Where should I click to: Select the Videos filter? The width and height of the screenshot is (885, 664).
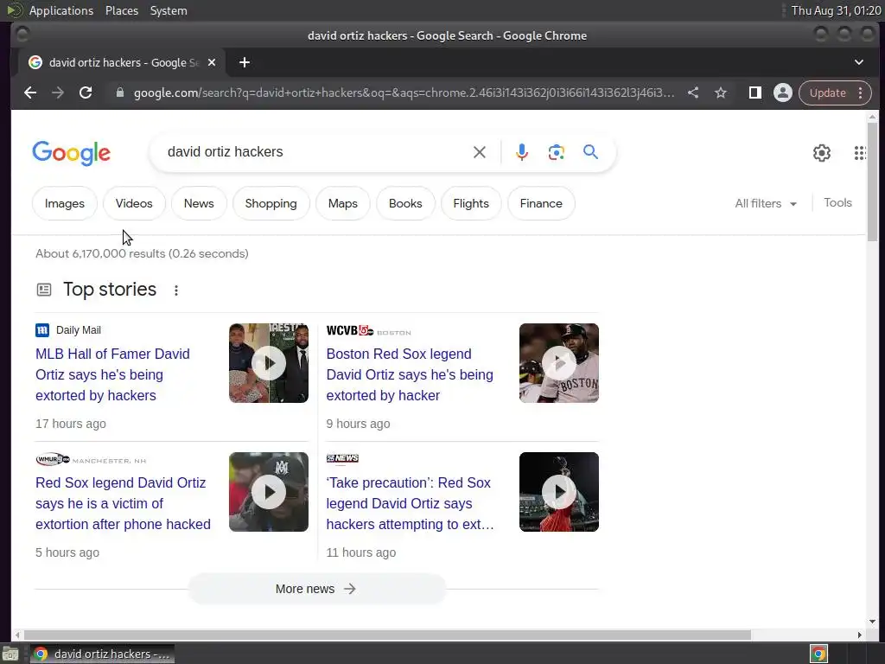[134, 203]
